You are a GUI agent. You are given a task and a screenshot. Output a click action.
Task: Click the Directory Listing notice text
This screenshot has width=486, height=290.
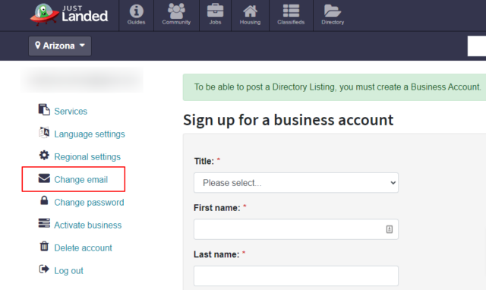[337, 87]
